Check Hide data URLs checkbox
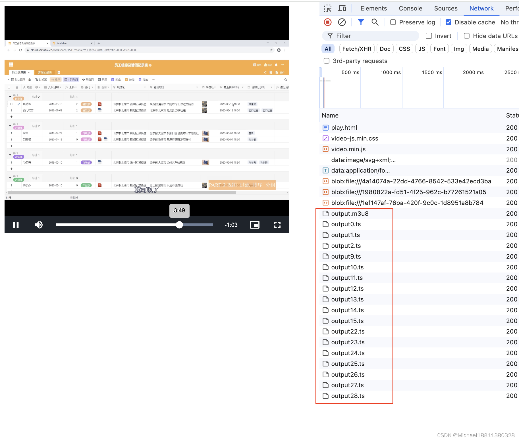The height and width of the screenshot is (440, 519). click(x=467, y=36)
